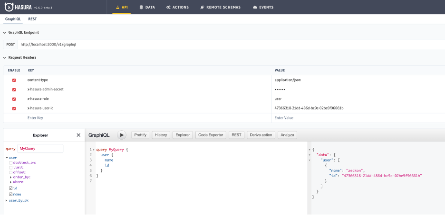
Task: Disable the content-type header checkbox
Action: pos(14,80)
